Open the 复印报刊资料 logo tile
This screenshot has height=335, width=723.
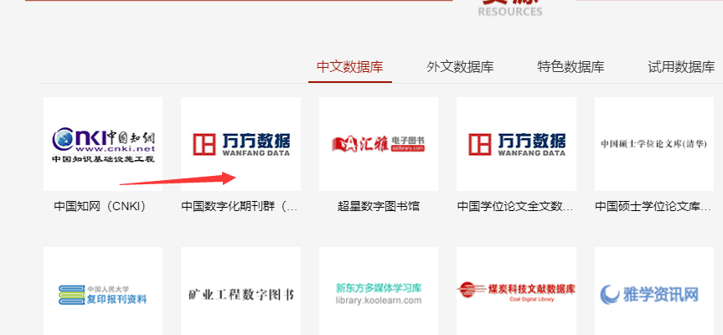[x=103, y=291]
